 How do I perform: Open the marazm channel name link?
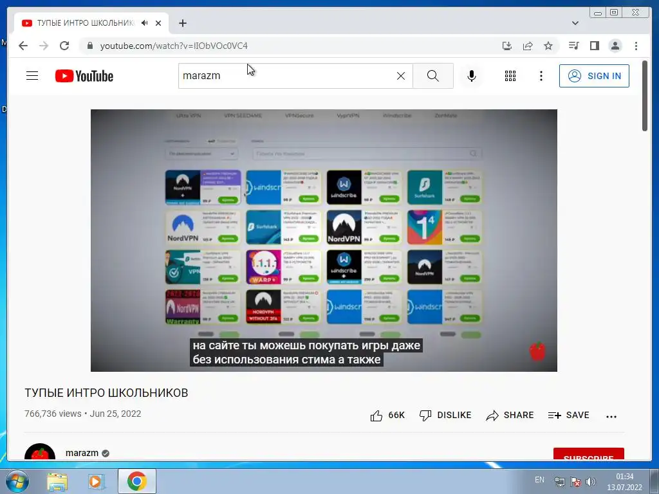(82, 453)
